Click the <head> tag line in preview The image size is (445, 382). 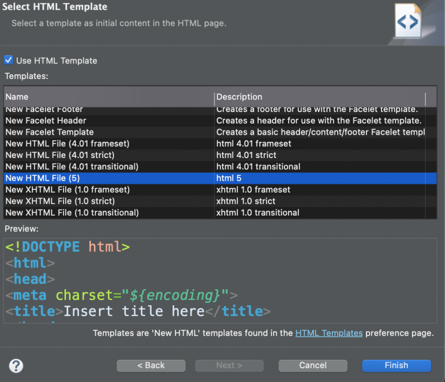point(30,279)
